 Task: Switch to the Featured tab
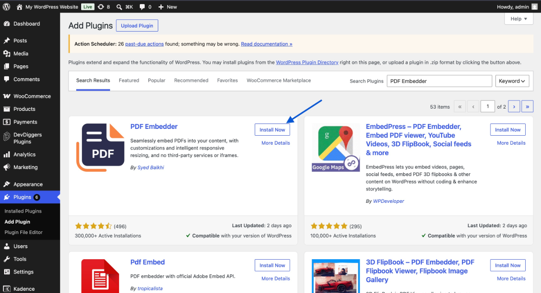pos(129,81)
